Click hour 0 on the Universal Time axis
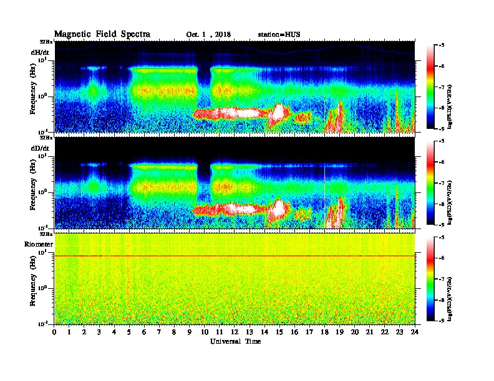Image resolution: width=494 pixels, height=381 pixels. click(x=54, y=332)
